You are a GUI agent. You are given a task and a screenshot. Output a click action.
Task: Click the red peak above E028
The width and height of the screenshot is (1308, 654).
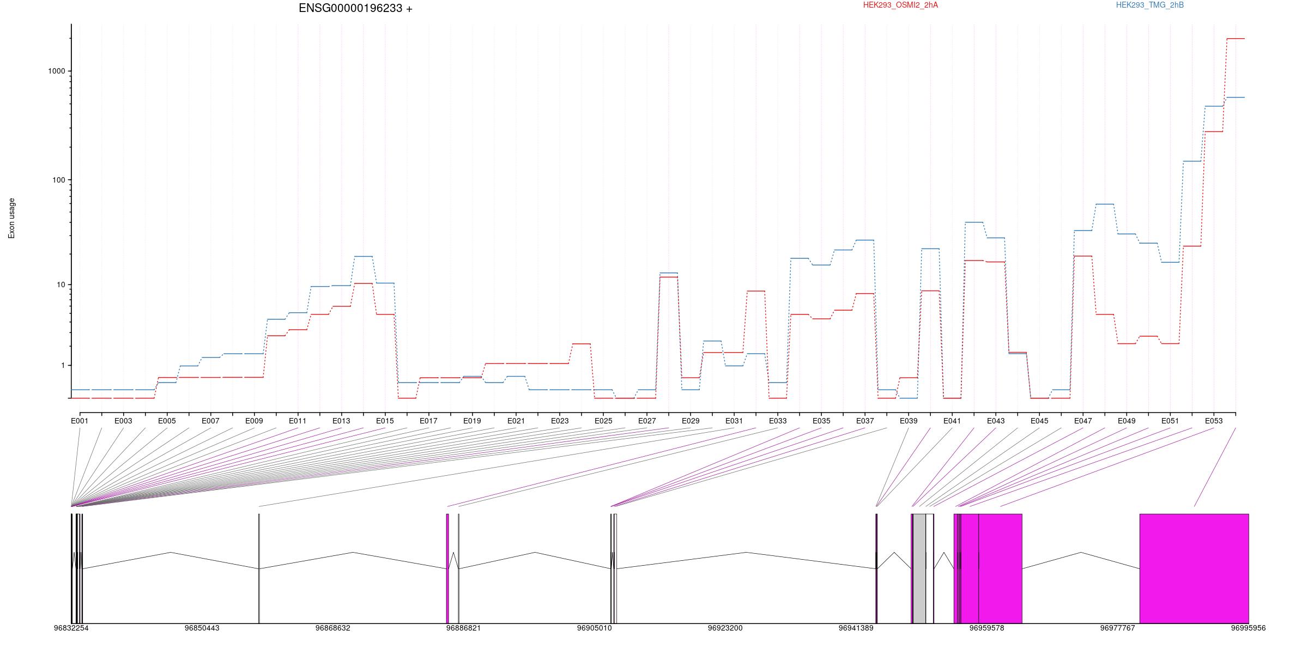[x=669, y=277]
